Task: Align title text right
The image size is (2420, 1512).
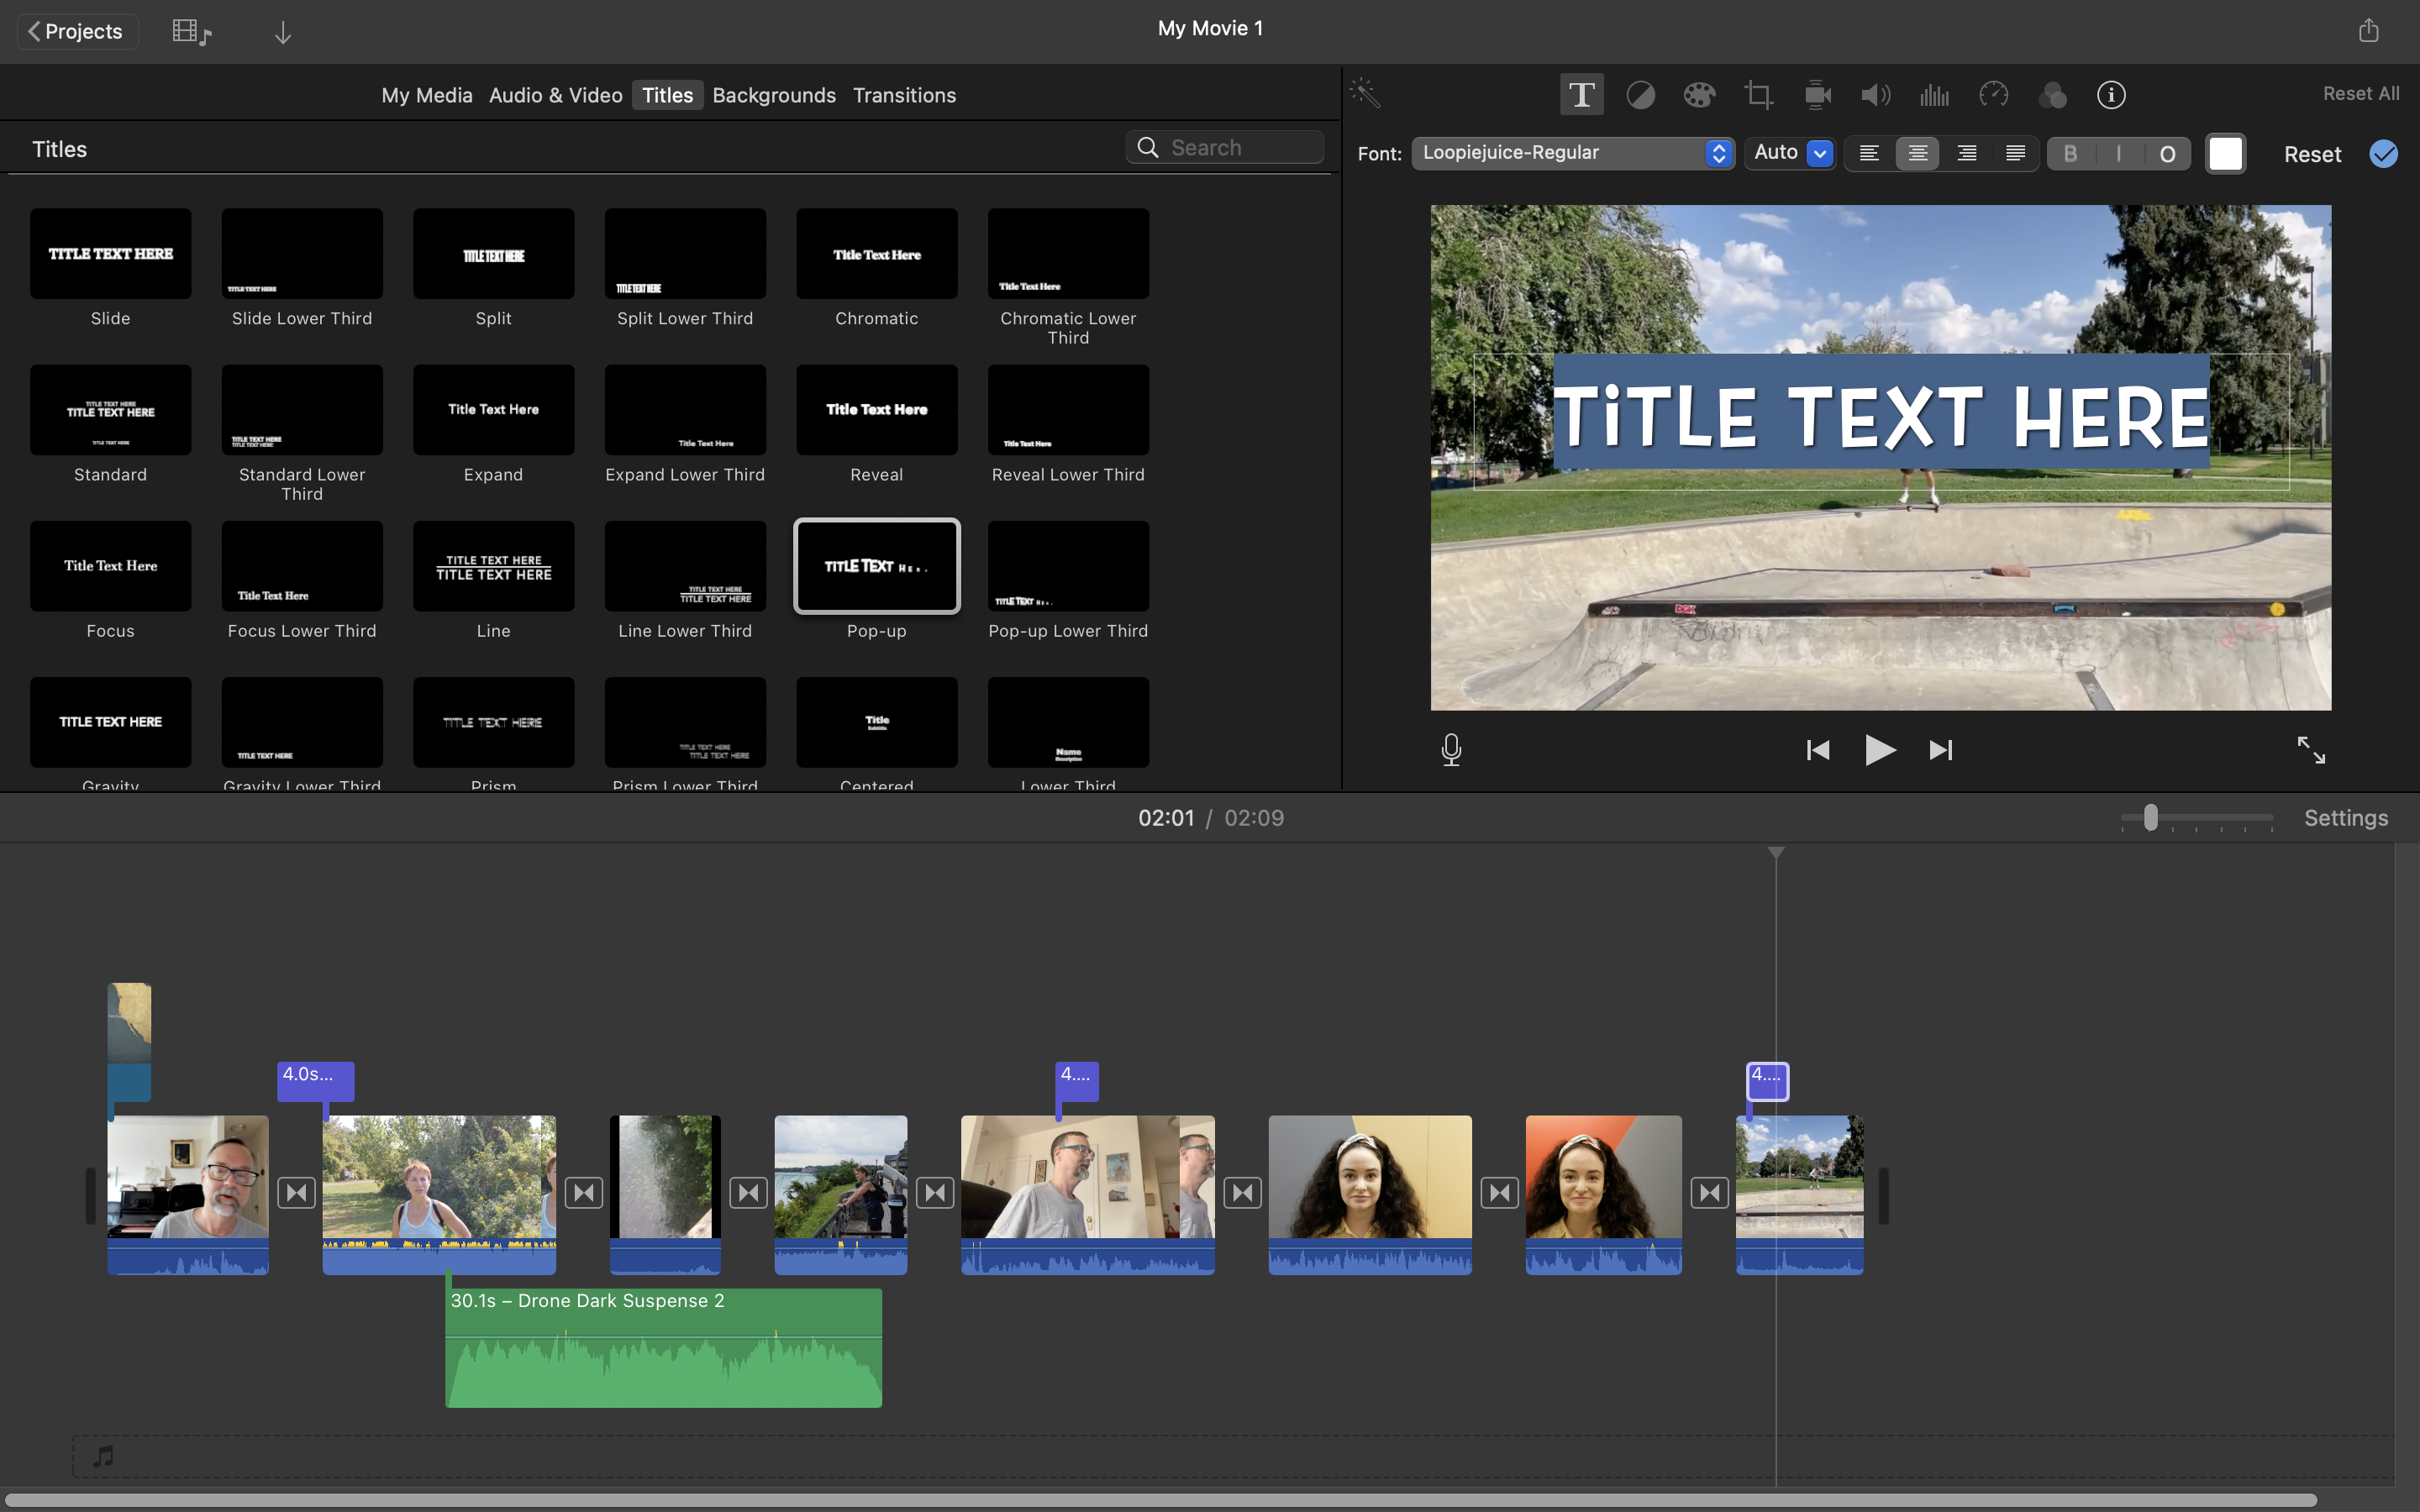Action: pos(1966,153)
